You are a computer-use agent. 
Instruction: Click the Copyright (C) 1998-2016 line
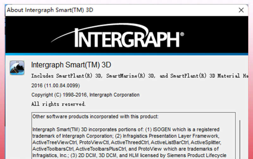click(85, 95)
